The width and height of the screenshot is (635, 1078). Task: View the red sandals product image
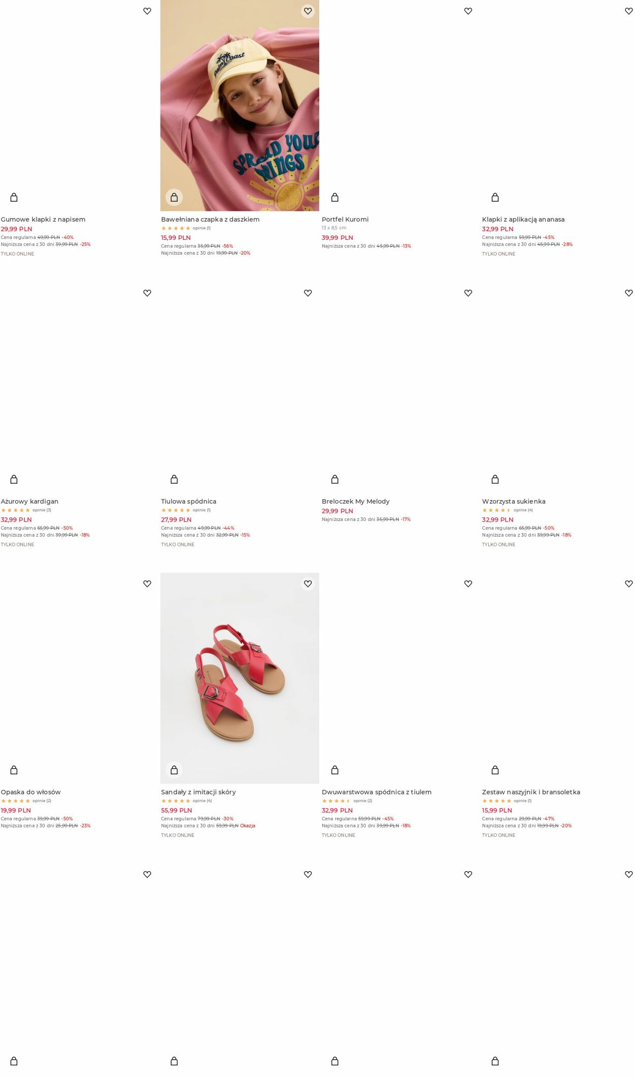coord(240,678)
